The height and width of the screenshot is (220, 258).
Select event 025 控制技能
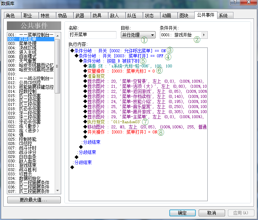(31, 139)
